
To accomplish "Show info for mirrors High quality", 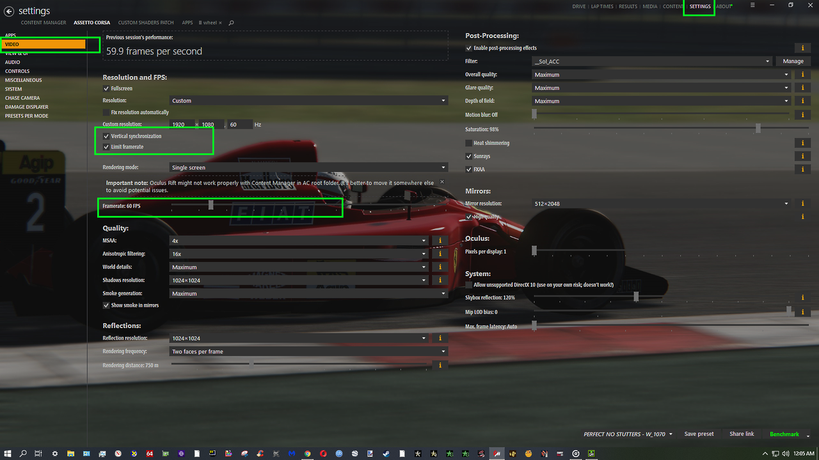I will click(x=802, y=217).
